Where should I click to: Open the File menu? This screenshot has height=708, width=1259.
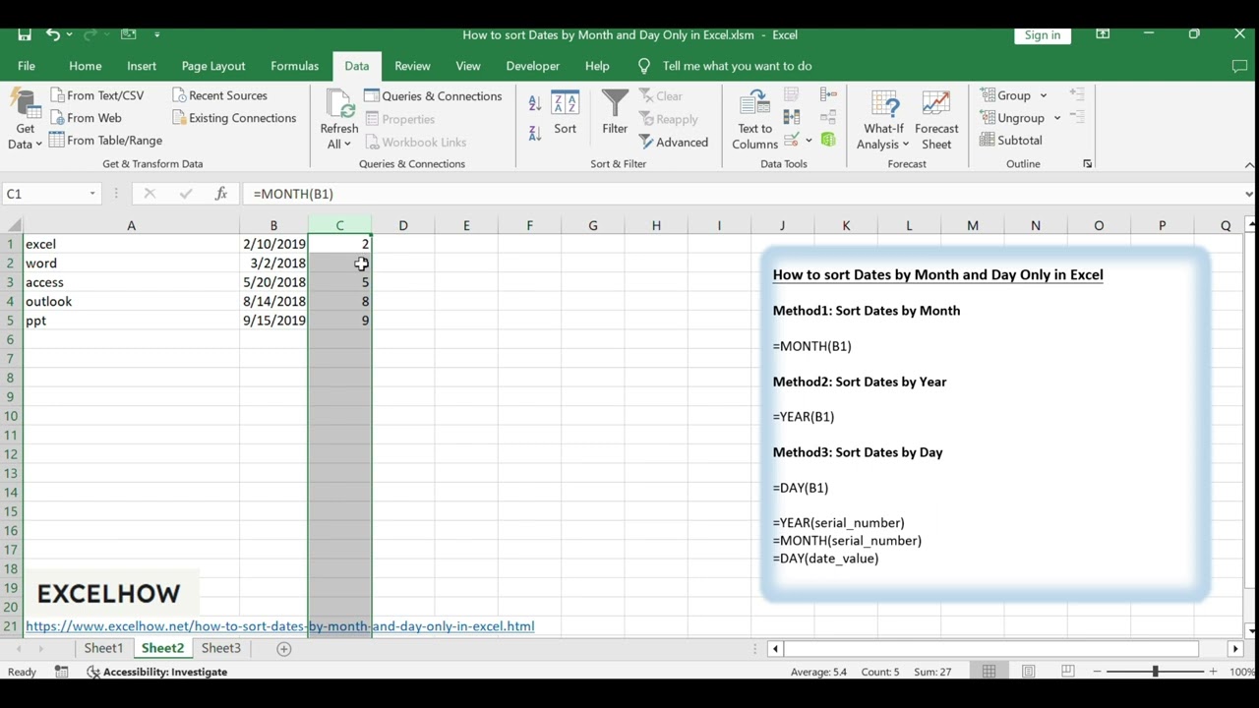(27, 66)
